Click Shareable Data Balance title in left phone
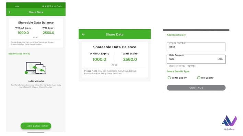This screenshot has height=136, width=243. 36,23
